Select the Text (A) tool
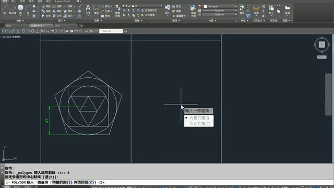Viewport: 334px width, 188px height. (88, 9)
